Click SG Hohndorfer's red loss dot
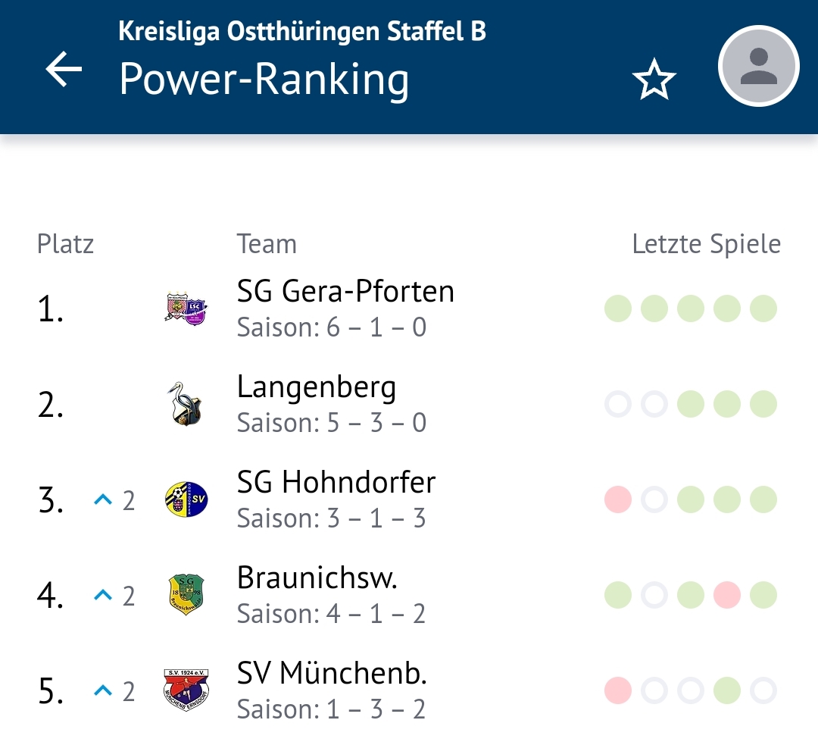818x742 pixels. pos(618,499)
